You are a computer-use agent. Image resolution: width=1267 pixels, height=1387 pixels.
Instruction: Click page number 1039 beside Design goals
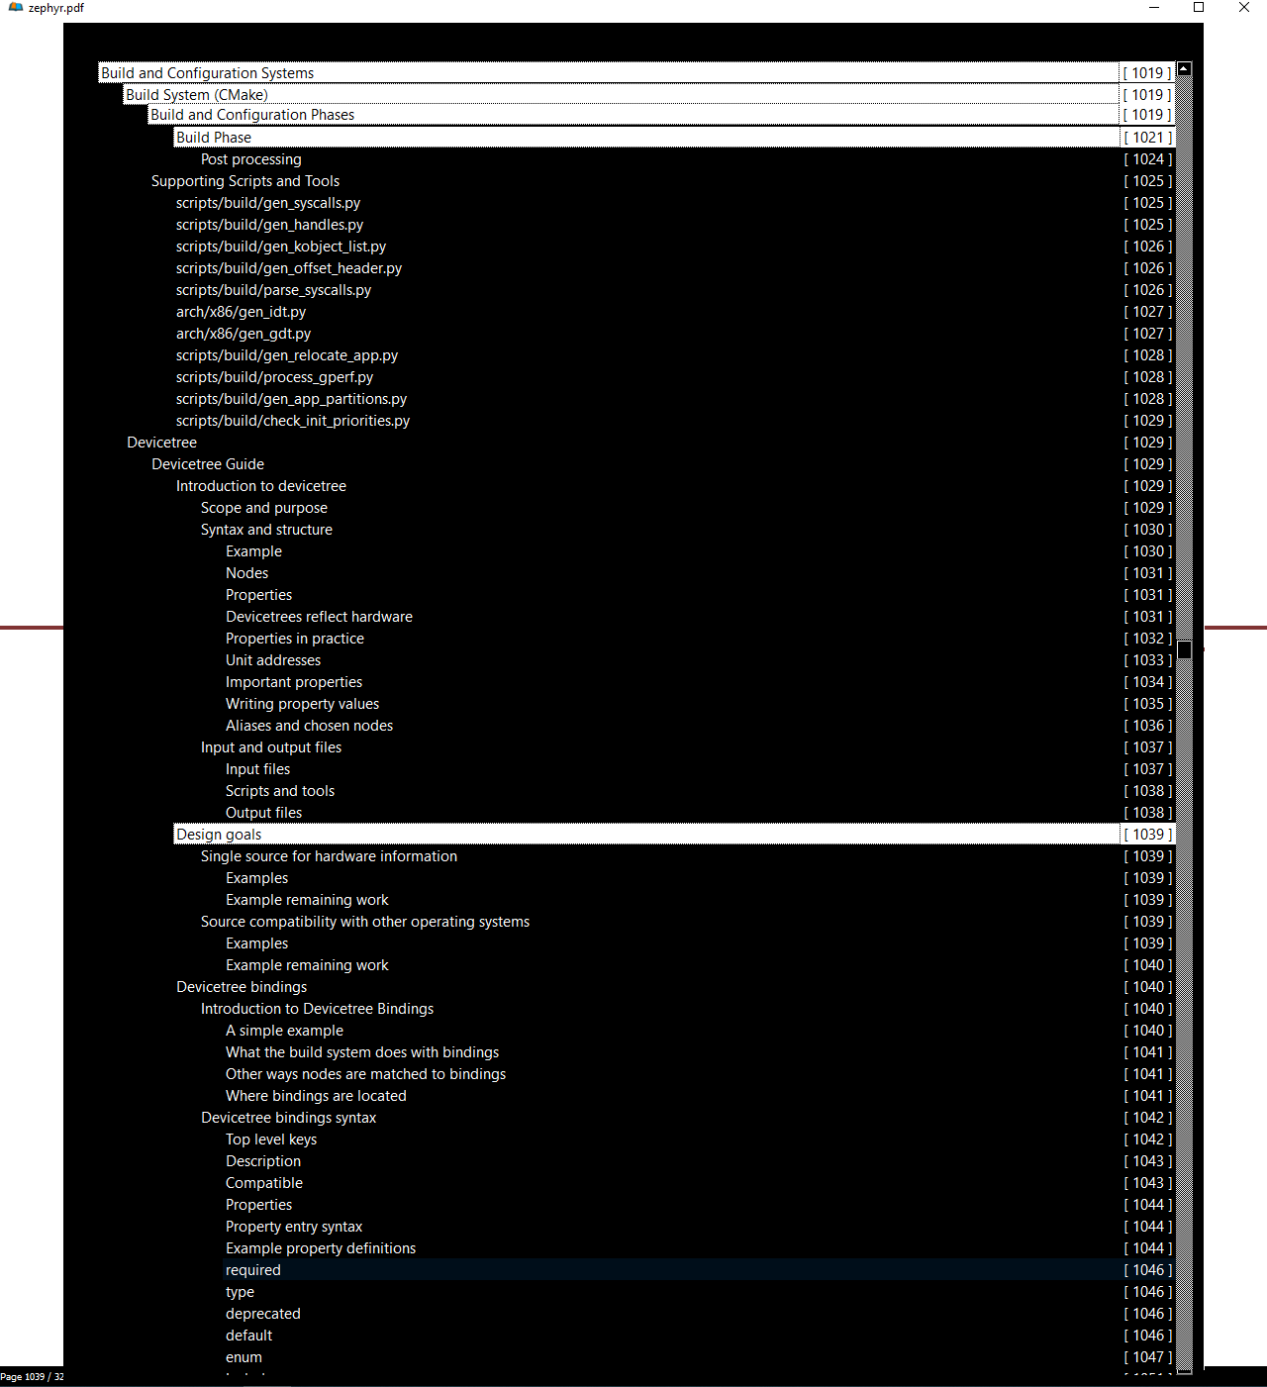[x=1147, y=834]
